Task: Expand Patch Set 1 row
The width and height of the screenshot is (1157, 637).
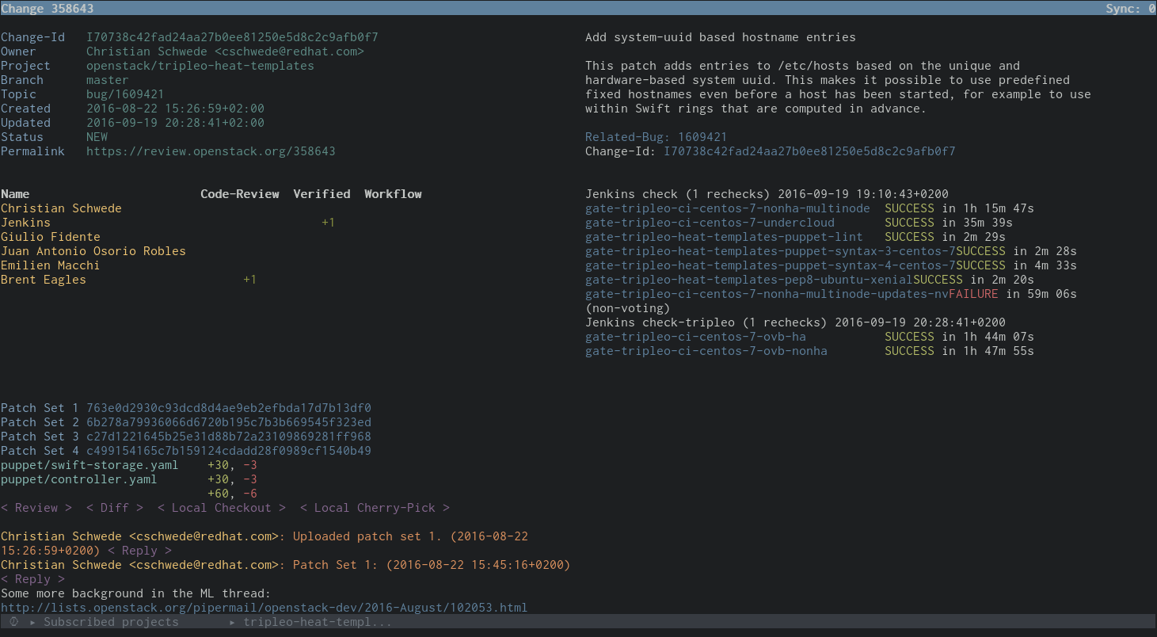Action: pyautogui.click(x=186, y=408)
